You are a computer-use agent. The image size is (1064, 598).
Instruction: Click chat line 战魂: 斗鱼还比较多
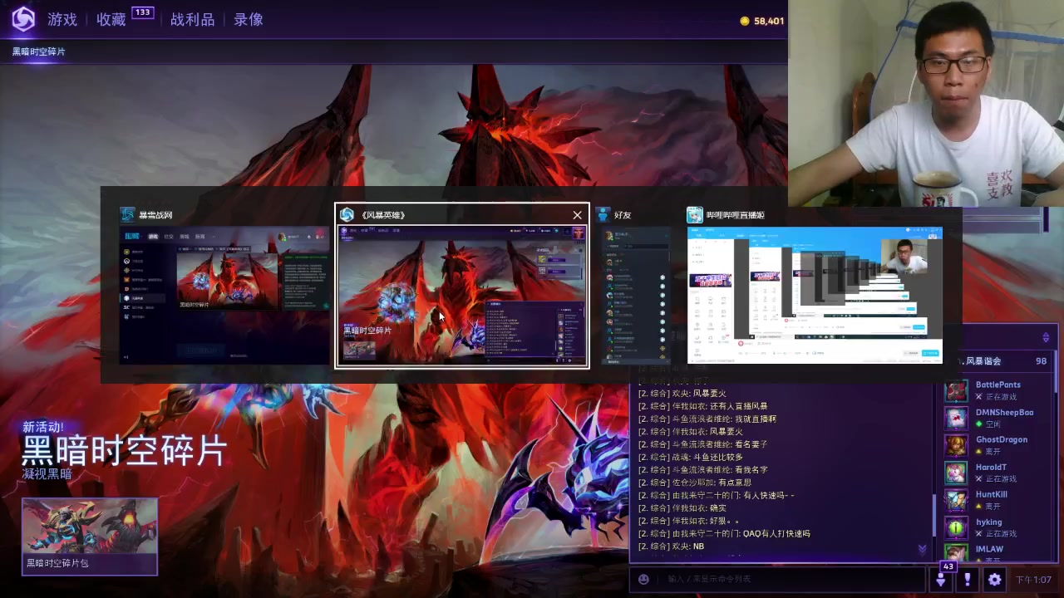click(x=690, y=457)
